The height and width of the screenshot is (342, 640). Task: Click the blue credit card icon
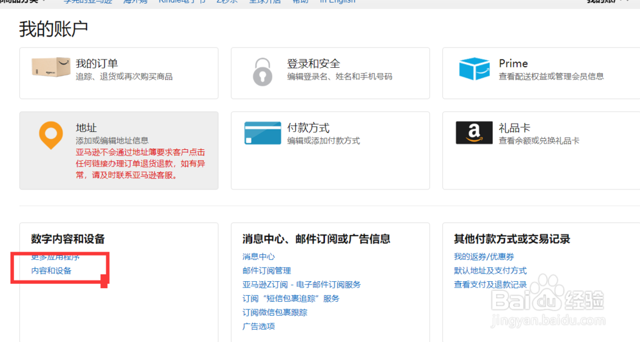(262, 133)
